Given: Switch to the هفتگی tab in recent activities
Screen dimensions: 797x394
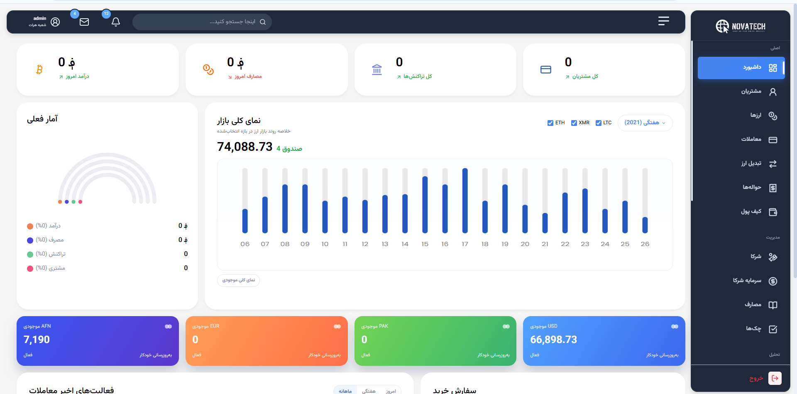Looking at the screenshot, I should point(369,391).
